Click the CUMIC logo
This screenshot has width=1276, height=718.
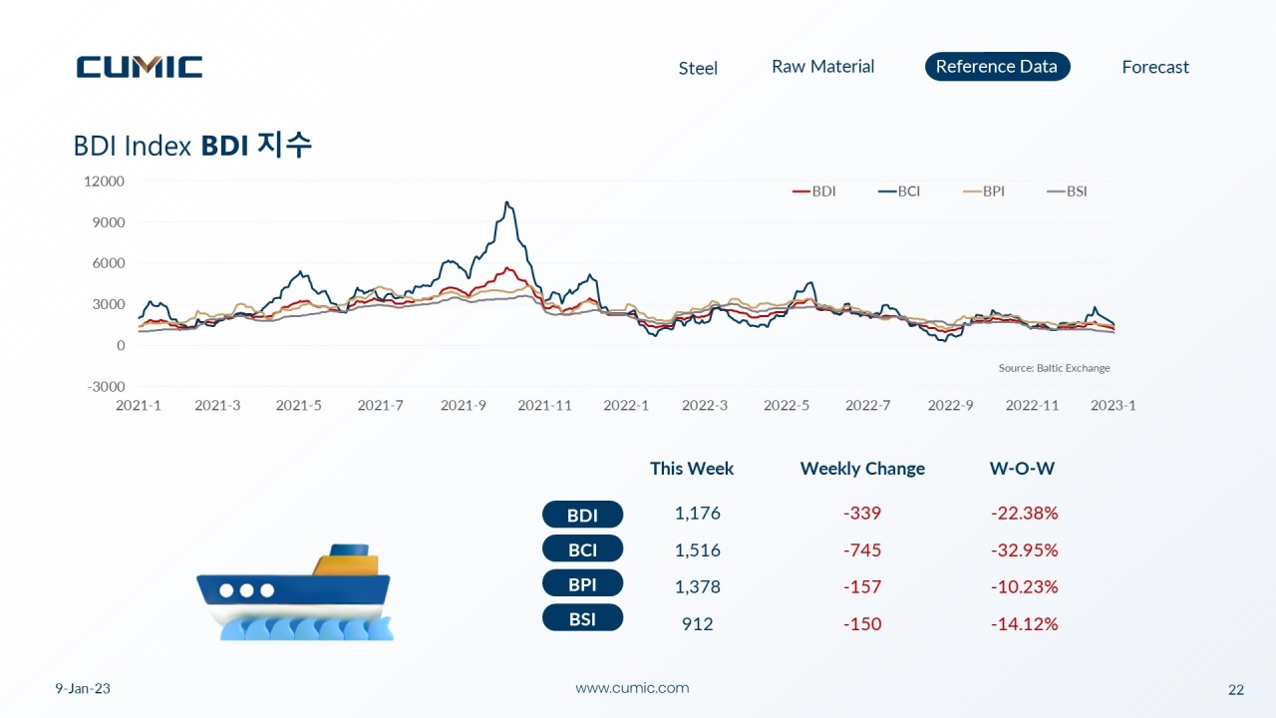tap(140, 67)
